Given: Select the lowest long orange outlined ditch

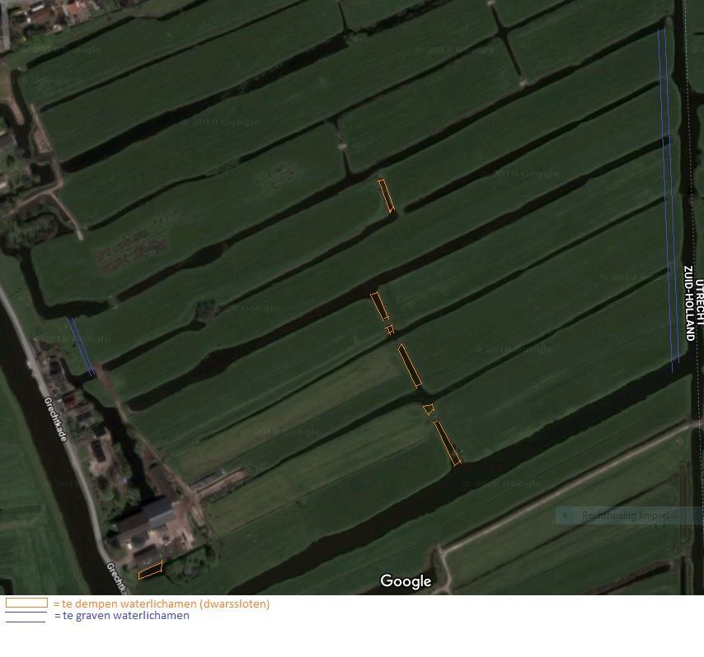Looking at the screenshot, I should click(x=447, y=443).
